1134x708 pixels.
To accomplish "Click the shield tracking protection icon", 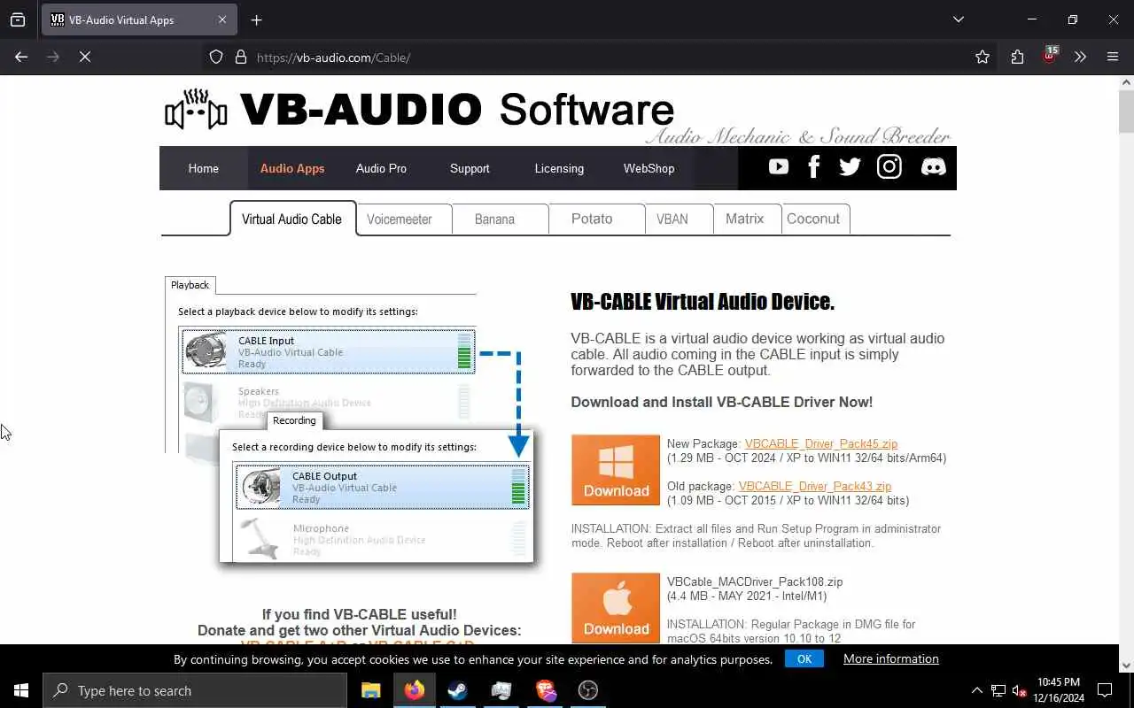I will tap(216, 58).
